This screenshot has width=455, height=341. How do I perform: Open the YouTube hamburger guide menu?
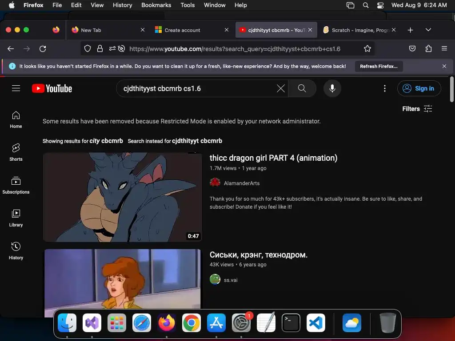(16, 88)
